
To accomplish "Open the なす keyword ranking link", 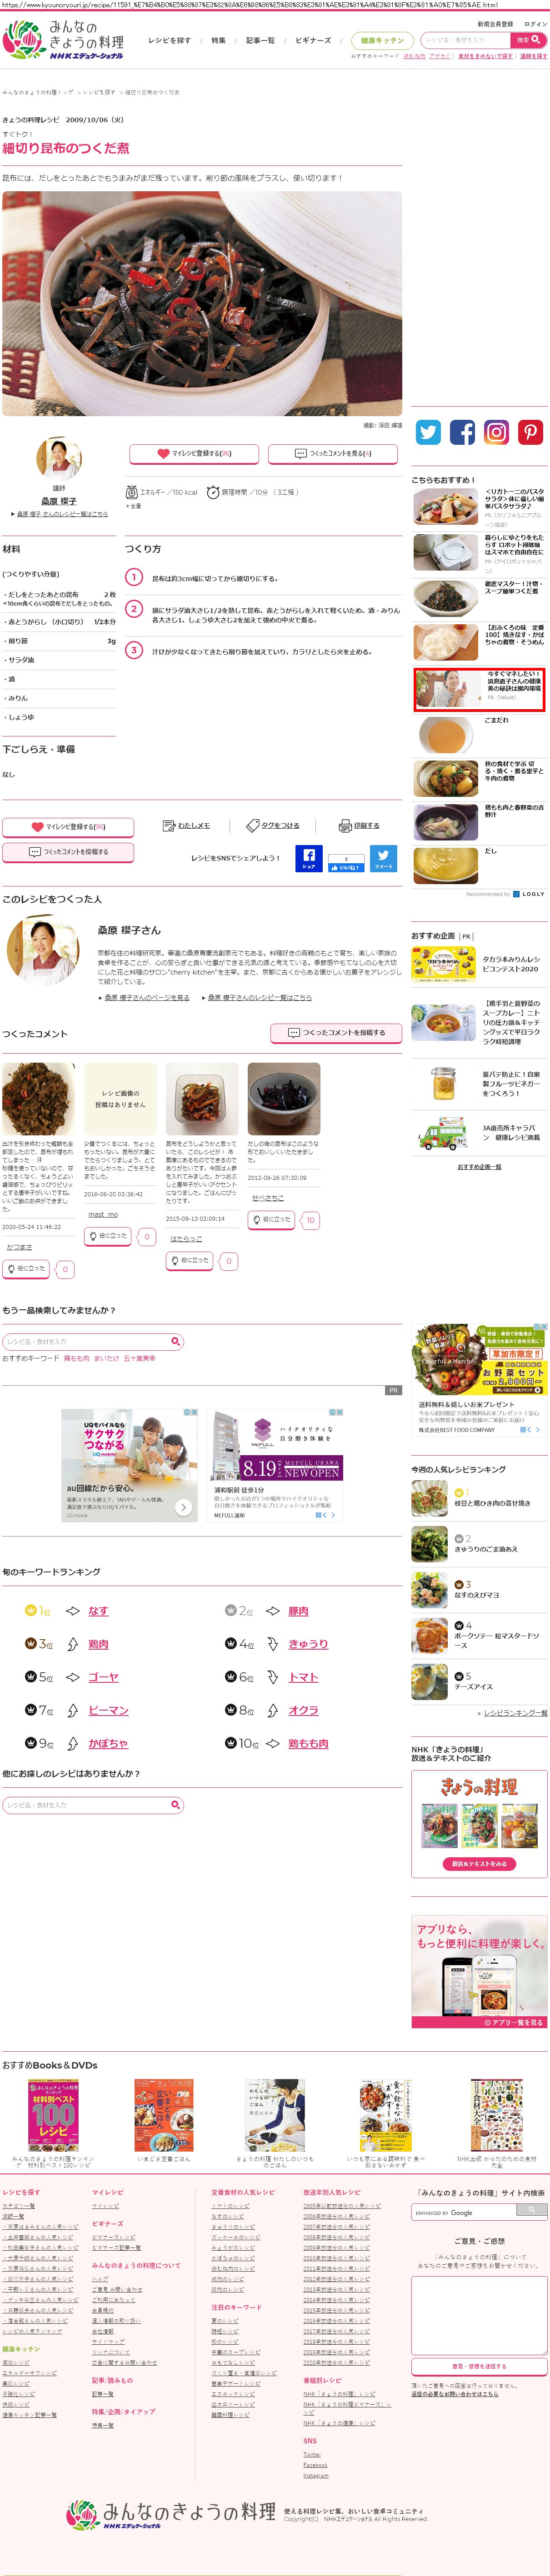I will click(98, 1611).
